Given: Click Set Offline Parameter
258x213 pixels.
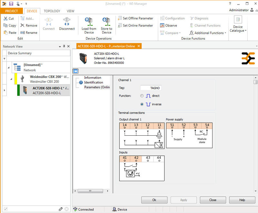Looking at the screenshot, I should pos(135,18).
